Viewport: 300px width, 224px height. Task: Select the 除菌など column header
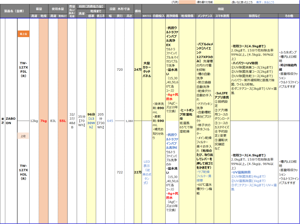[x=254, y=16]
